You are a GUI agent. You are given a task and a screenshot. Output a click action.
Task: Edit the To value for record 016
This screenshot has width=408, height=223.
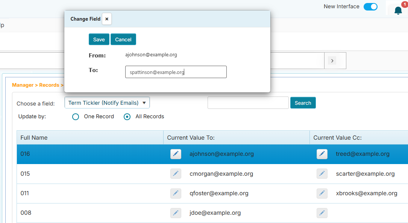[176, 154]
